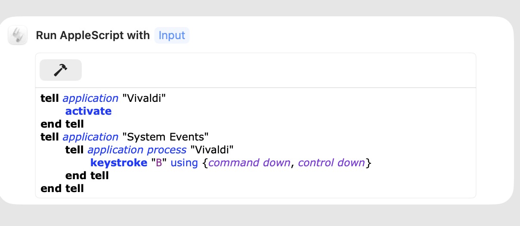Screen dimensions: 520x226
Task: Click the final "end tell" line
Action: [x=62, y=189]
